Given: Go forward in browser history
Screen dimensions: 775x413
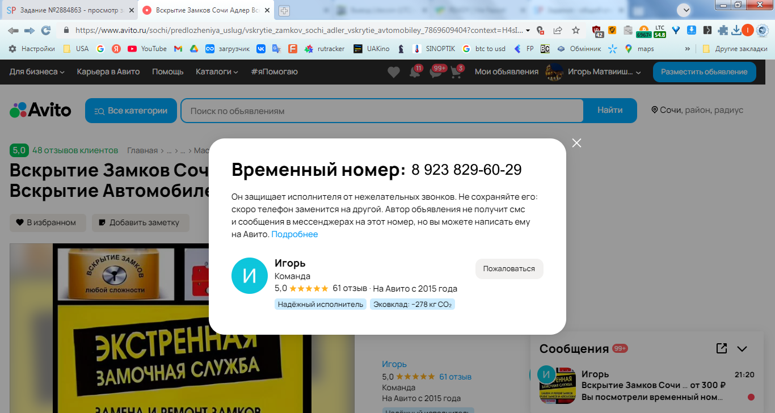Looking at the screenshot, I should tap(29, 30).
